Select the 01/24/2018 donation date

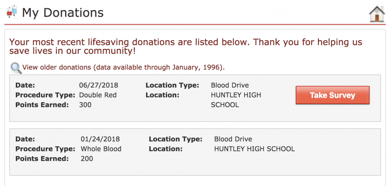100,139
